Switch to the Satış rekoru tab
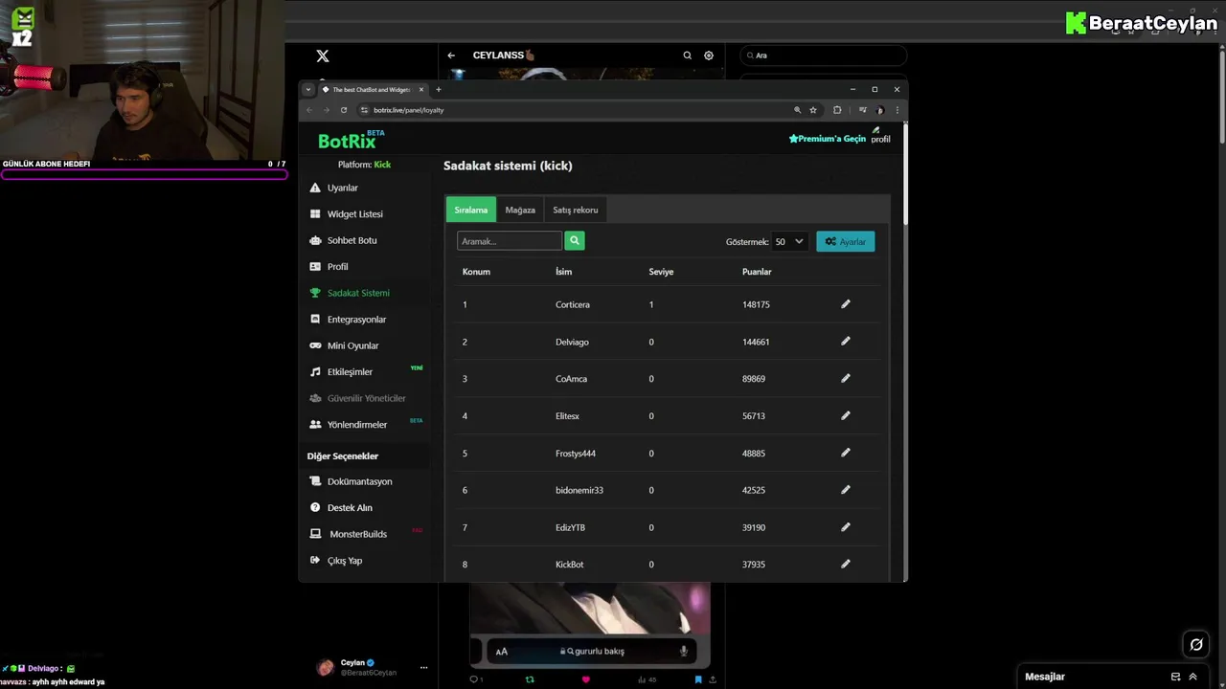The image size is (1226, 689). 576,210
